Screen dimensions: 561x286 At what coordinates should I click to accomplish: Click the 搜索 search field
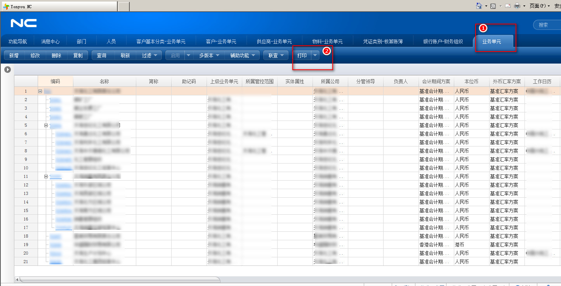(x=547, y=25)
